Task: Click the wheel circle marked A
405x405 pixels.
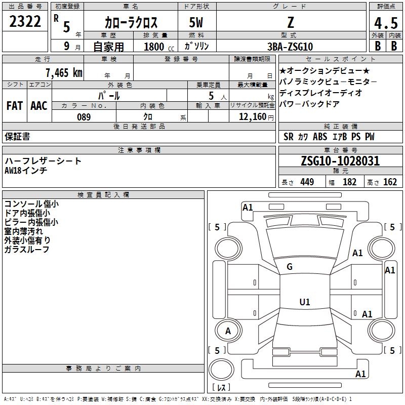Action: pos(228,331)
